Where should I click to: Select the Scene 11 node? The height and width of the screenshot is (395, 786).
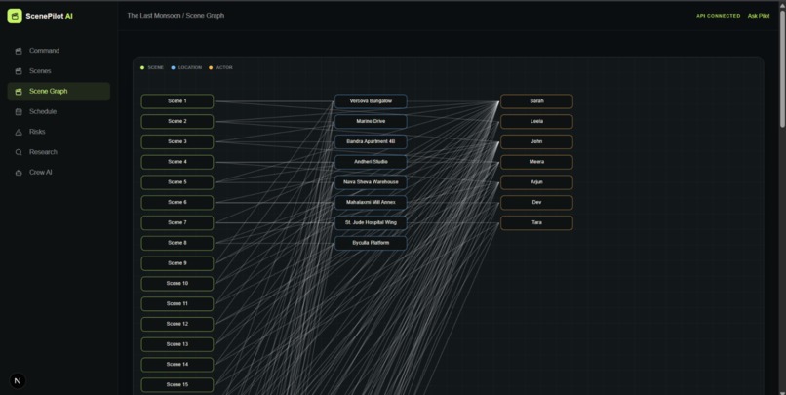[x=177, y=303]
